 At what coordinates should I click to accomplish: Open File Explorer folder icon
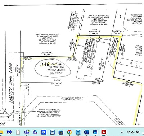[x=1, y=132]
